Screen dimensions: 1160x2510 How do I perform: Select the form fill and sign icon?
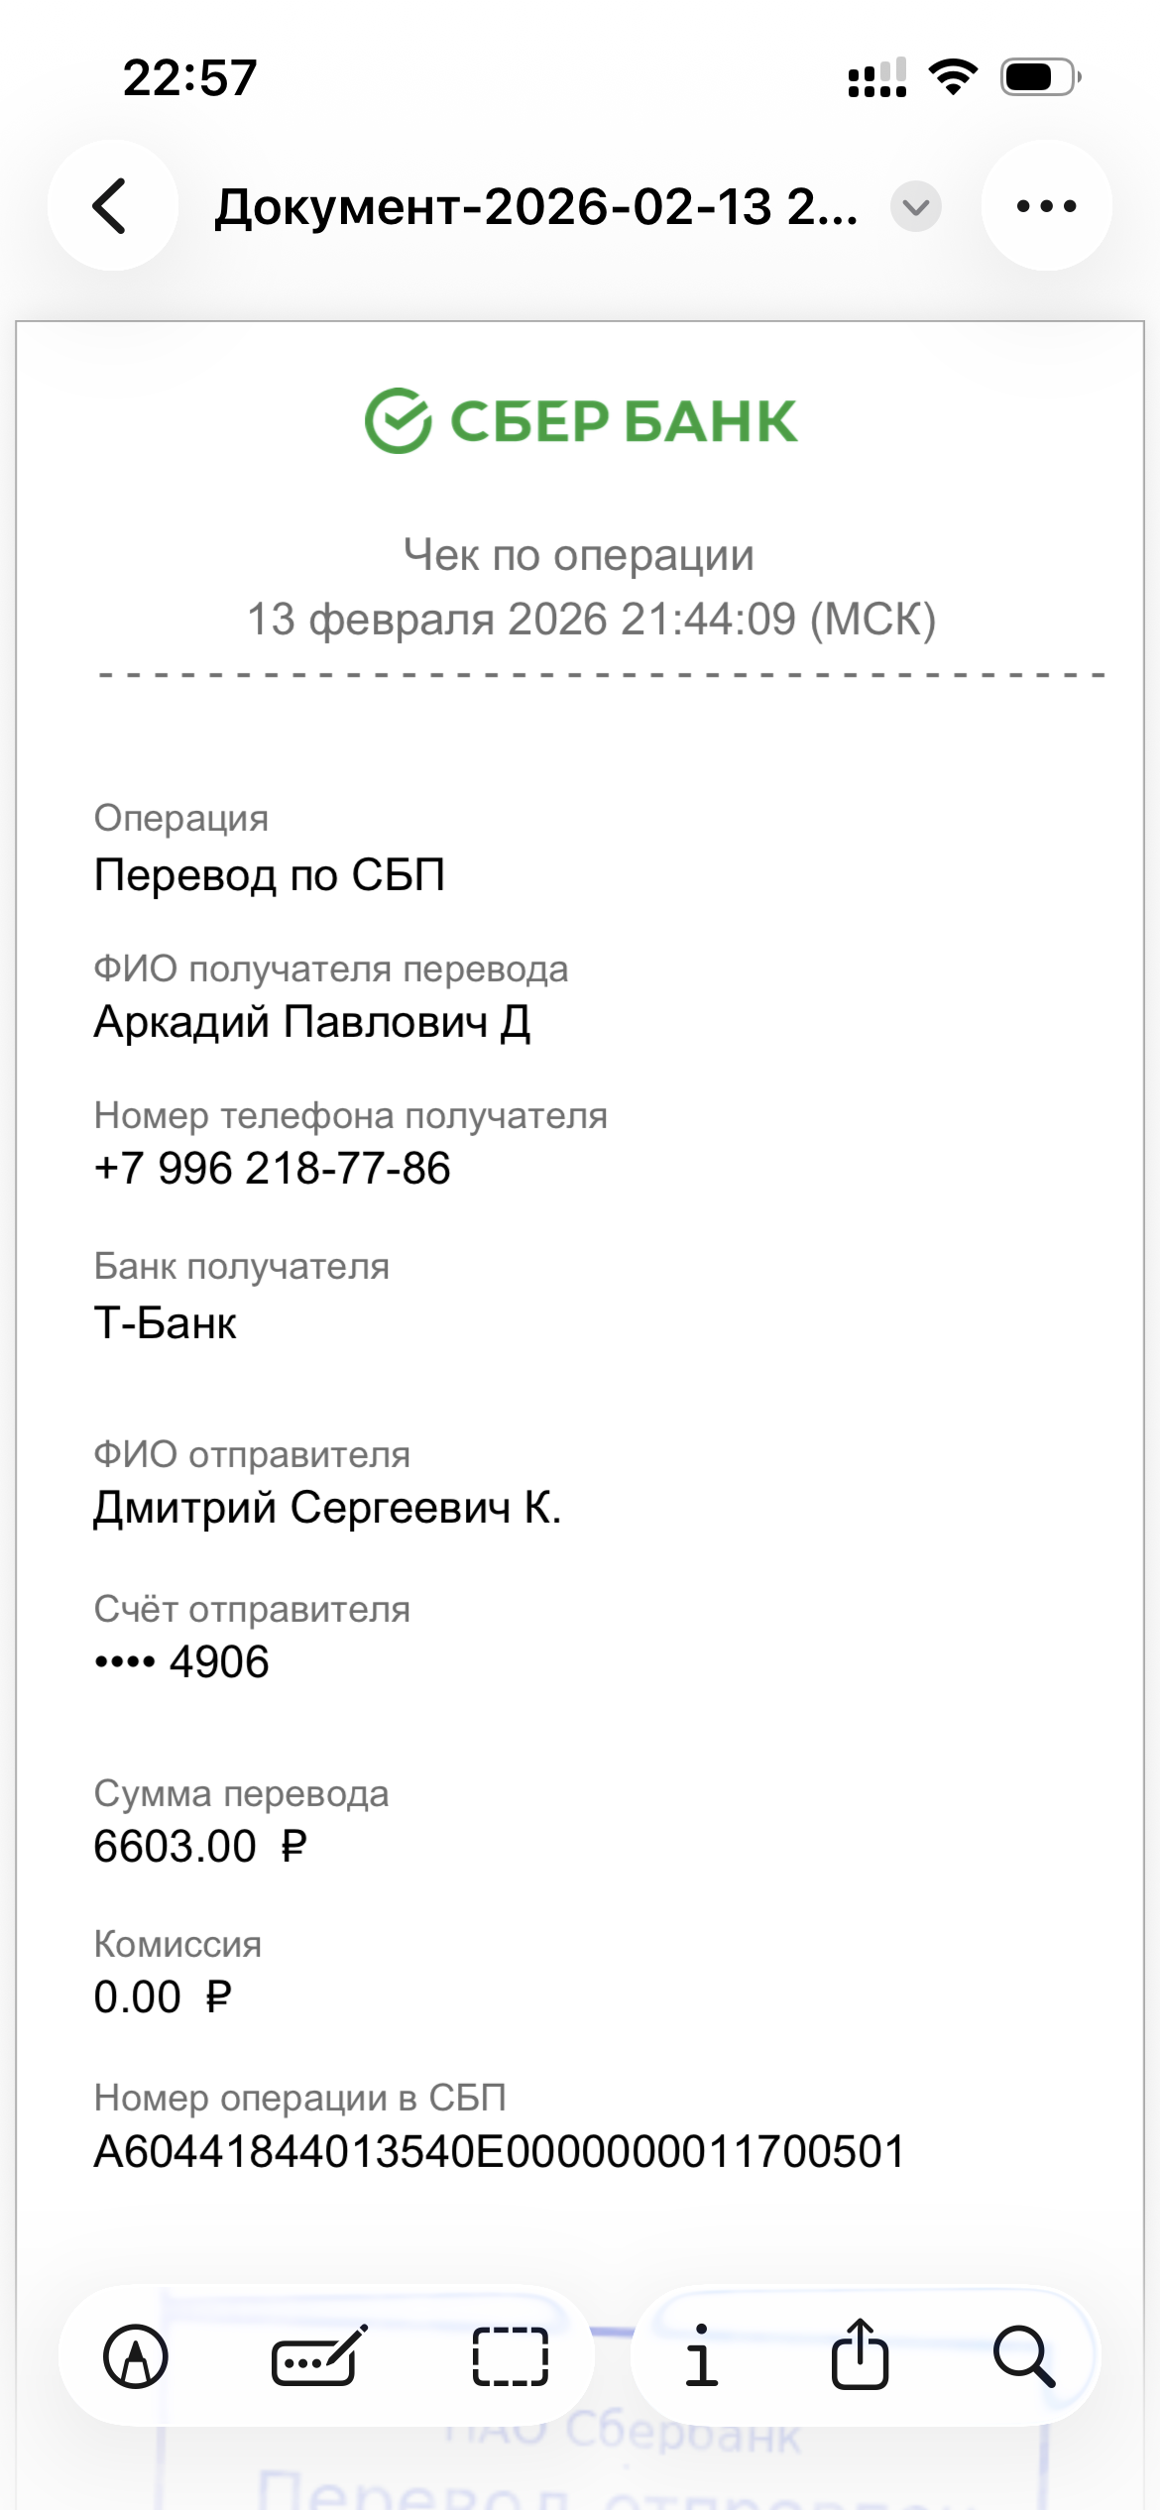pyautogui.click(x=319, y=2355)
